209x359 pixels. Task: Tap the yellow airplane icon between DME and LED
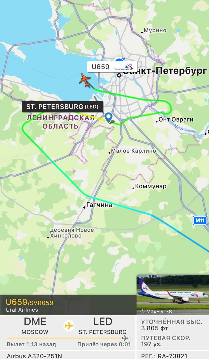tap(69, 326)
